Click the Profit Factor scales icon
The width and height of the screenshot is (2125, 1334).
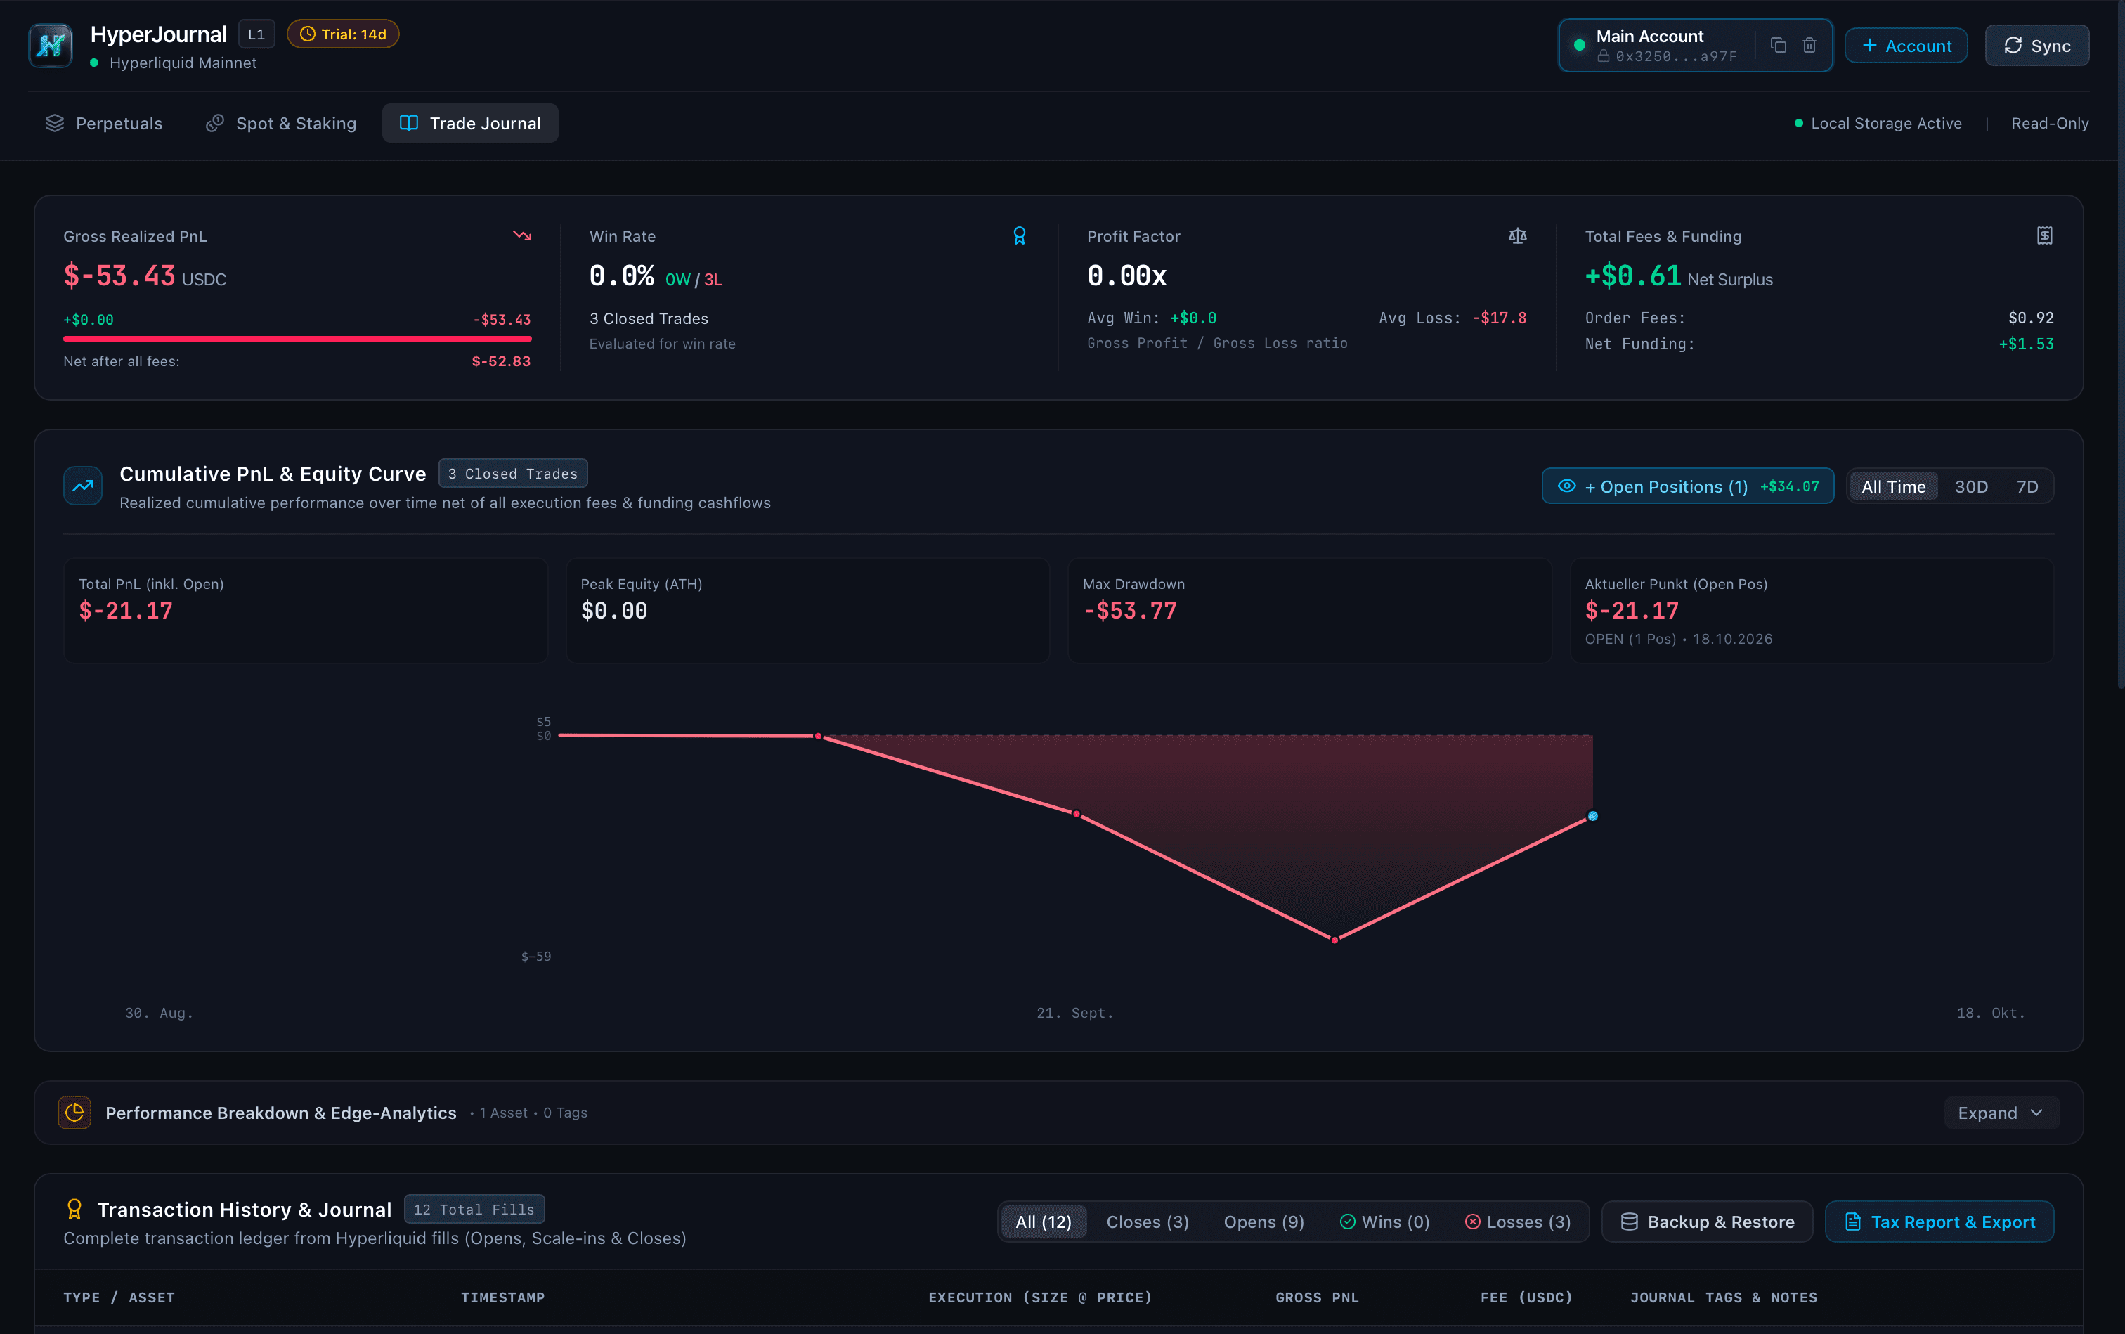tap(1517, 235)
